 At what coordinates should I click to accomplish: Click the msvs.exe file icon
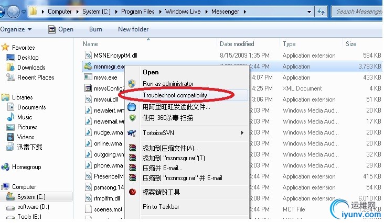click(x=88, y=77)
